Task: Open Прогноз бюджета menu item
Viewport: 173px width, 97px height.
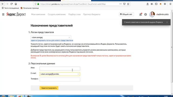Action: tap(92, 14)
